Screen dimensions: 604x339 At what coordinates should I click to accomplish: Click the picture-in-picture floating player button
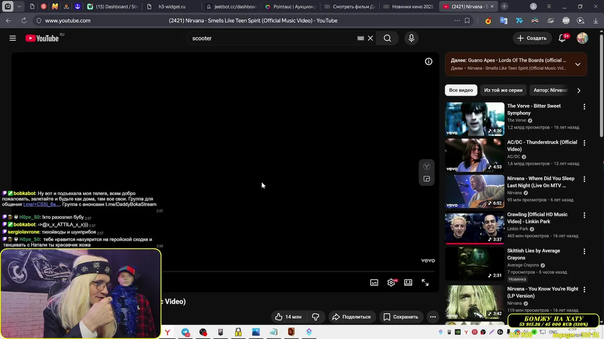click(427, 179)
